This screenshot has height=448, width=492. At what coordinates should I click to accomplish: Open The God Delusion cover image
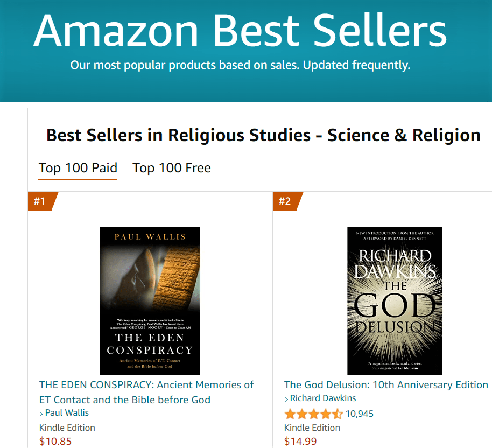coord(395,300)
